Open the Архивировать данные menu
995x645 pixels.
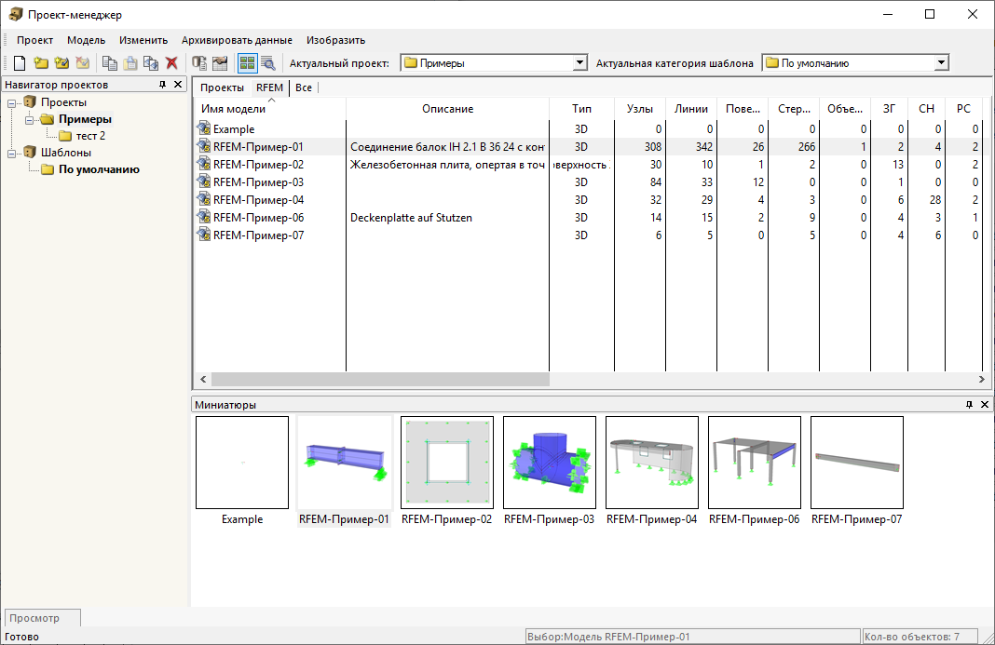pos(237,40)
